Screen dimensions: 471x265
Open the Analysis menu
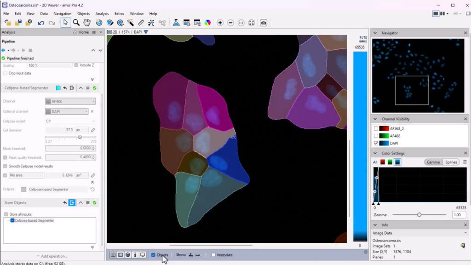tap(102, 13)
